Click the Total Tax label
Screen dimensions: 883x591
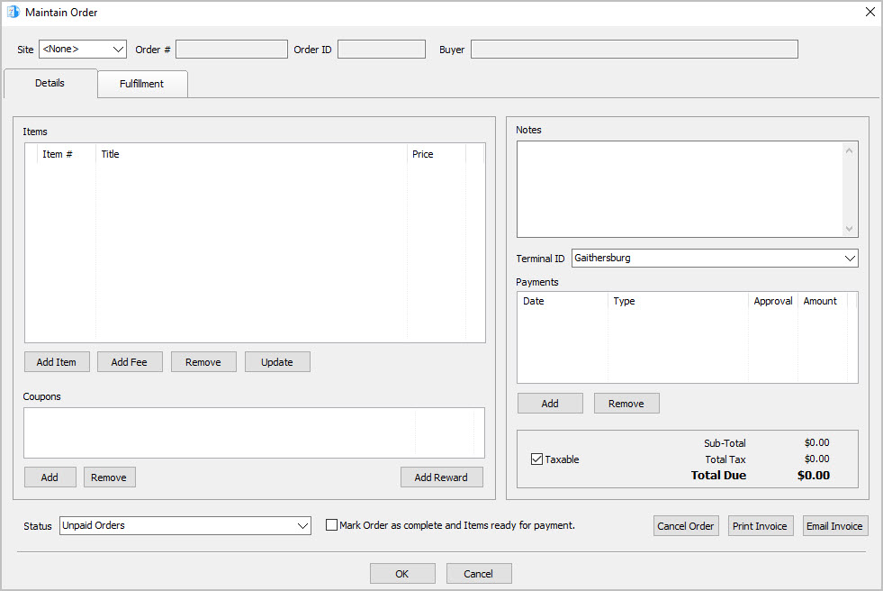click(725, 459)
